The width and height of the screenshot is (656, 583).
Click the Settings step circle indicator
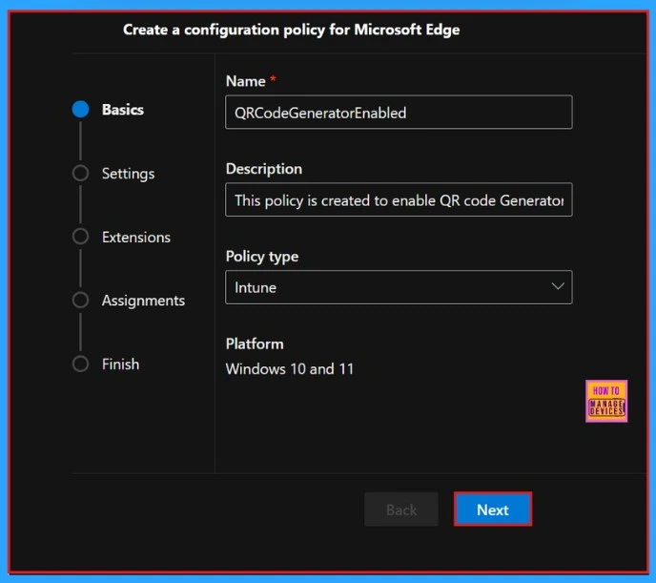tap(80, 173)
